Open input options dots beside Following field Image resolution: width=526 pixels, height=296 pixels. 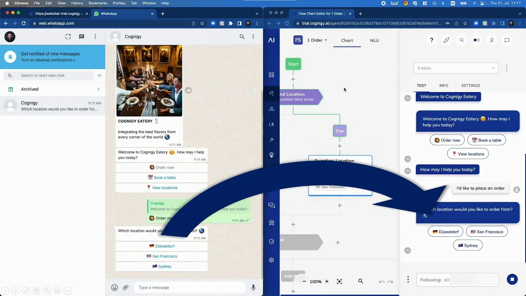coord(408,280)
